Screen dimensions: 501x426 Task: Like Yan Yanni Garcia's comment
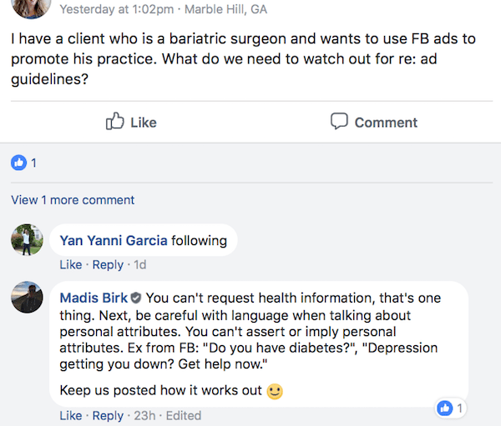[71, 265]
